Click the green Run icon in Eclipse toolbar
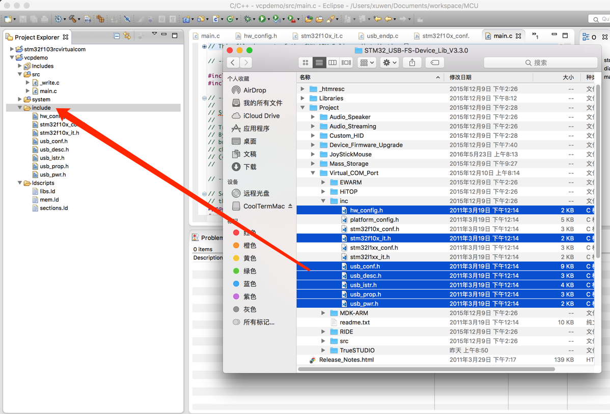The width and height of the screenshot is (610, 414). pyautogui.click(x=262, y=19)
